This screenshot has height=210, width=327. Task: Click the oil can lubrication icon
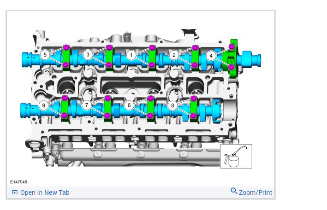click(236, 156)
